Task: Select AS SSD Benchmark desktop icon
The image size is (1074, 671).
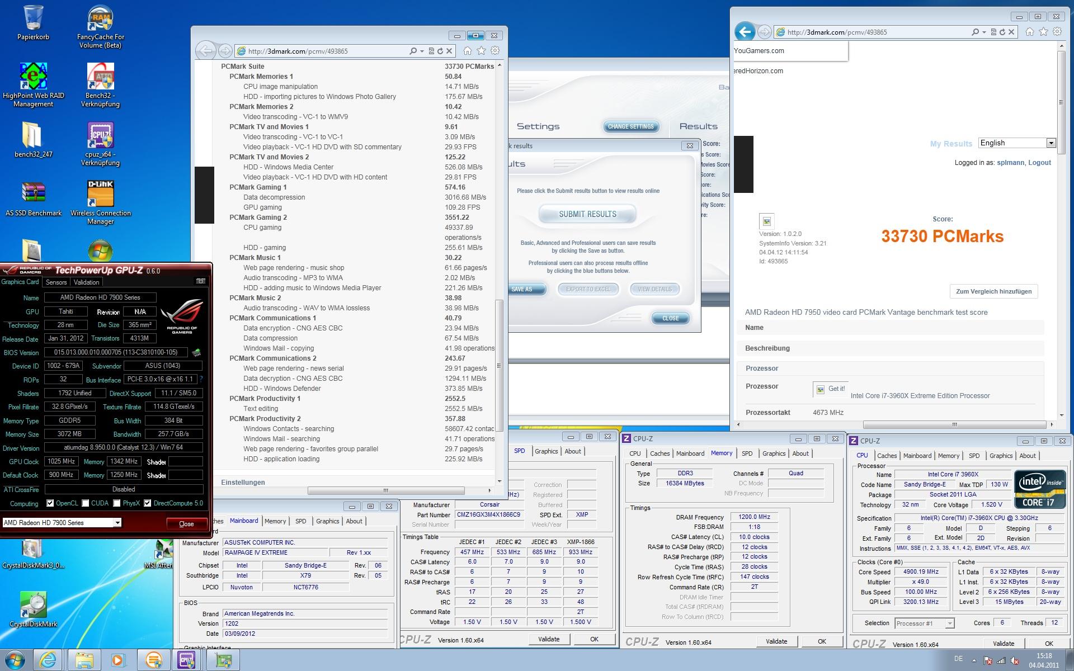Action: (34, 199)
